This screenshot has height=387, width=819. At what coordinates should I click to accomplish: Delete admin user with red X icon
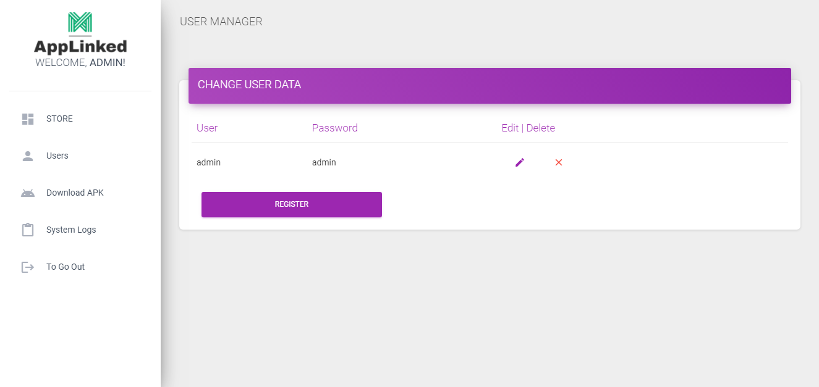pos(559,162)
